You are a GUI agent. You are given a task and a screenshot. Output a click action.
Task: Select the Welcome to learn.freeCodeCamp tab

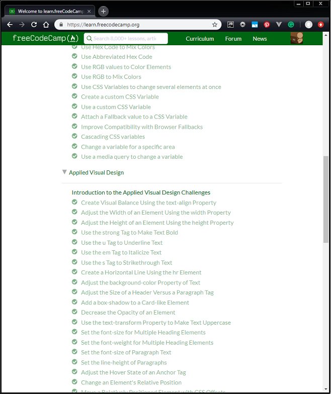pyautogui.click(x=50, y=11)
